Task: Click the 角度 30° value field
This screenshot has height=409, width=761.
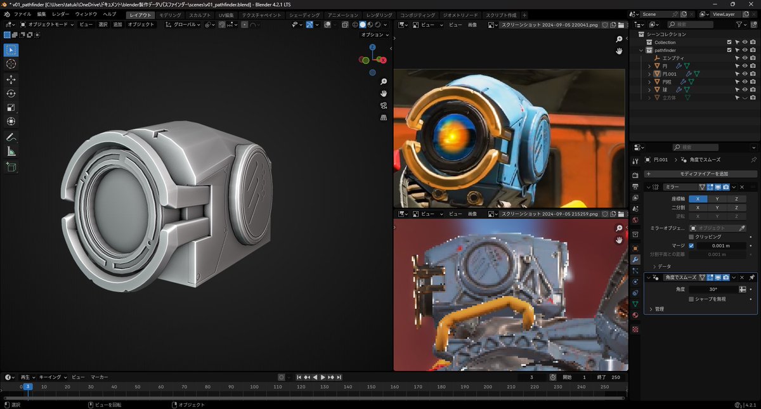Action: [x=713, y=289]
